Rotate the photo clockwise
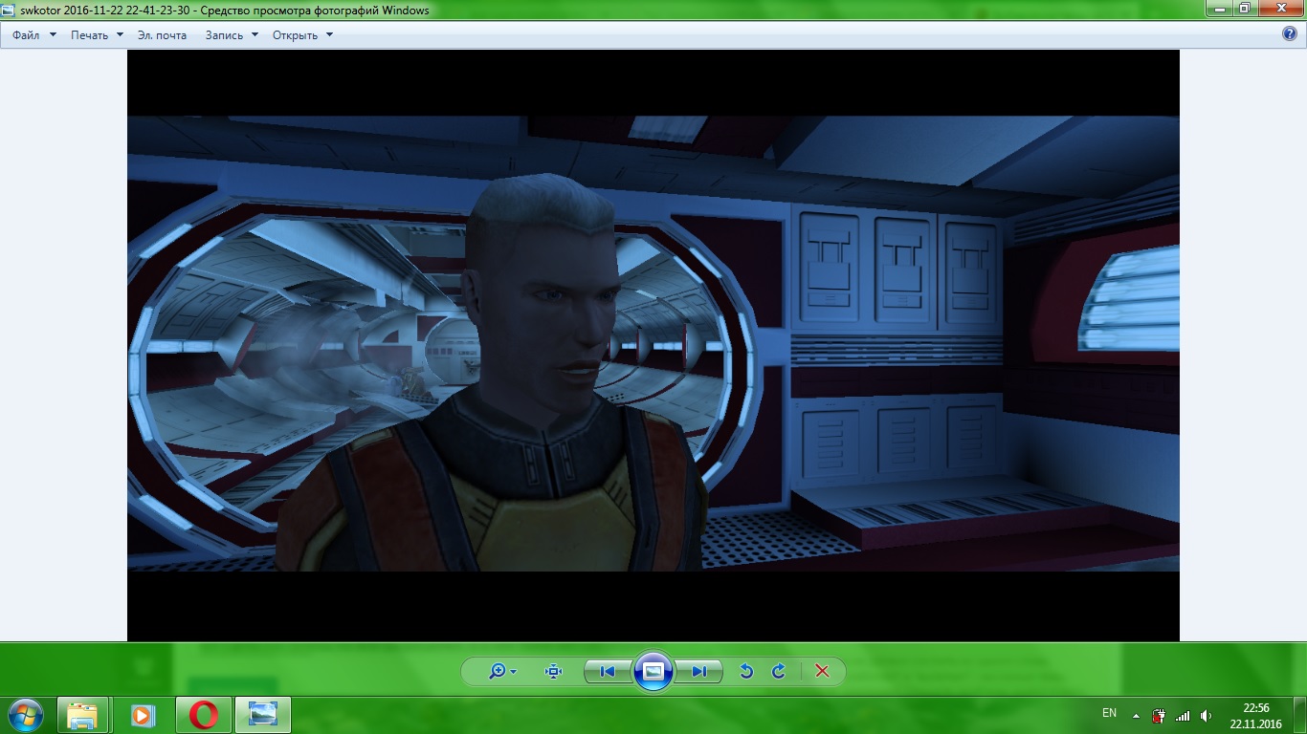Viewport: 1307px width, 734px height. point(778,672)
